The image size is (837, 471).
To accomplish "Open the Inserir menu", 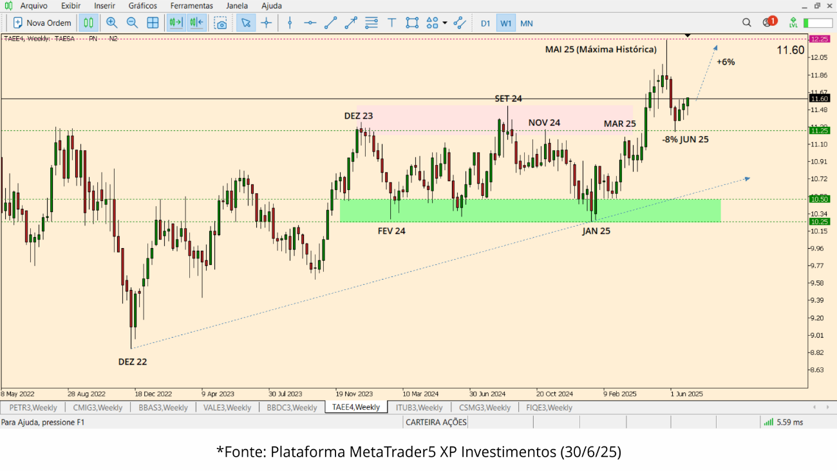I will pos(105,6).
